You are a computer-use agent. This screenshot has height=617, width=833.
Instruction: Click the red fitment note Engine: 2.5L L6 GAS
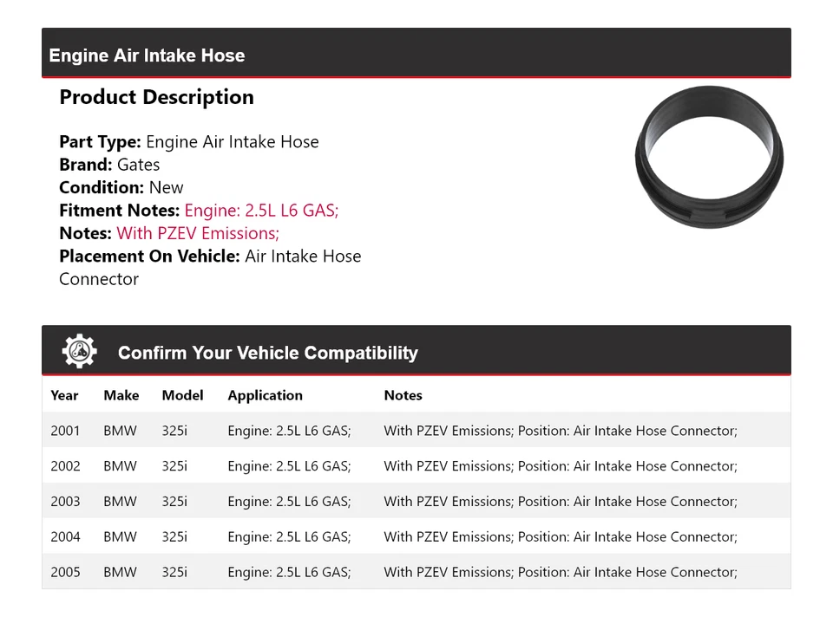pyautogui.click(x=261, y=211)
